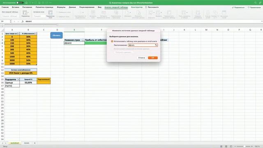Toggle the +/- buttons icon
Screen dimensions: 263x148
(215, 13)
